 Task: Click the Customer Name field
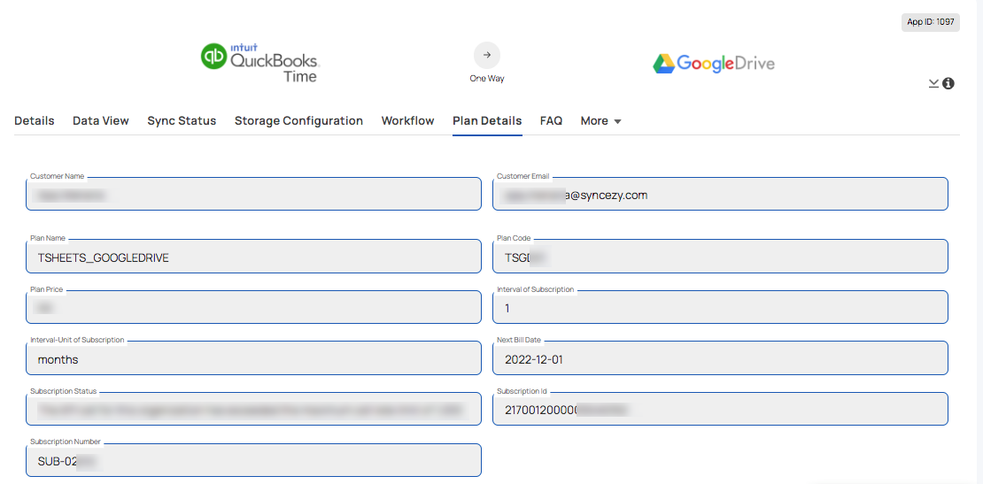pos(253,194)
